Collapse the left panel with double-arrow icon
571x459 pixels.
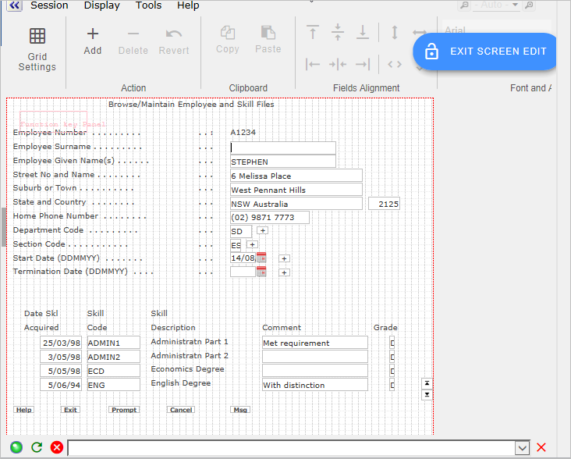(x=14, y=5)
